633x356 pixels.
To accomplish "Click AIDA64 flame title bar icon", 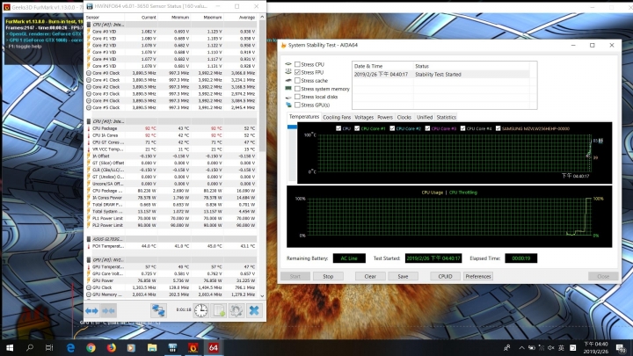I will (x=283, y=45).
